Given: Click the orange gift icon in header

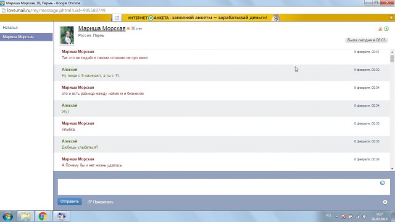Looking at the screenshot, I should tap(380, 29).
